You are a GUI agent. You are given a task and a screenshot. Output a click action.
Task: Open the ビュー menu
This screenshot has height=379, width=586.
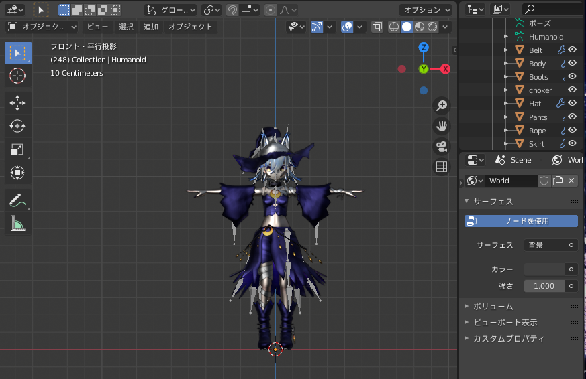(97, 27)
